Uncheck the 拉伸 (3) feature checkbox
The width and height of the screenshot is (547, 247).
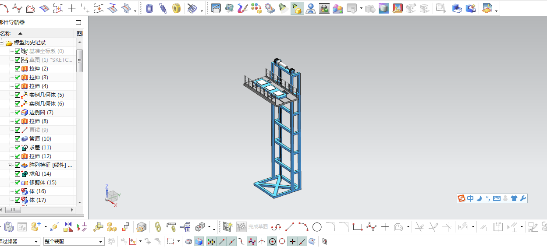(18, 78)
